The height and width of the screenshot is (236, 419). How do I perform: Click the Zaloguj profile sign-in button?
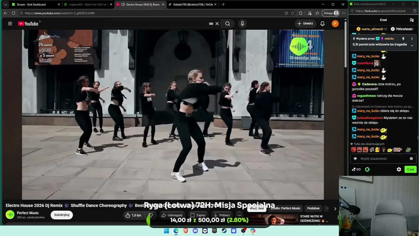[331, 13]
